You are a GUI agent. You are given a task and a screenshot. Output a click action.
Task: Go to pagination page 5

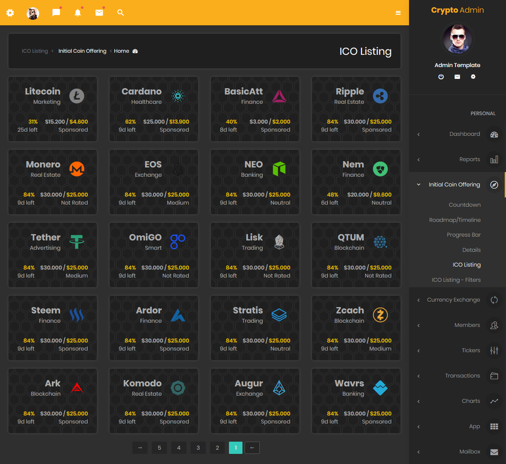pyautogui.click(x=159, y=448)
